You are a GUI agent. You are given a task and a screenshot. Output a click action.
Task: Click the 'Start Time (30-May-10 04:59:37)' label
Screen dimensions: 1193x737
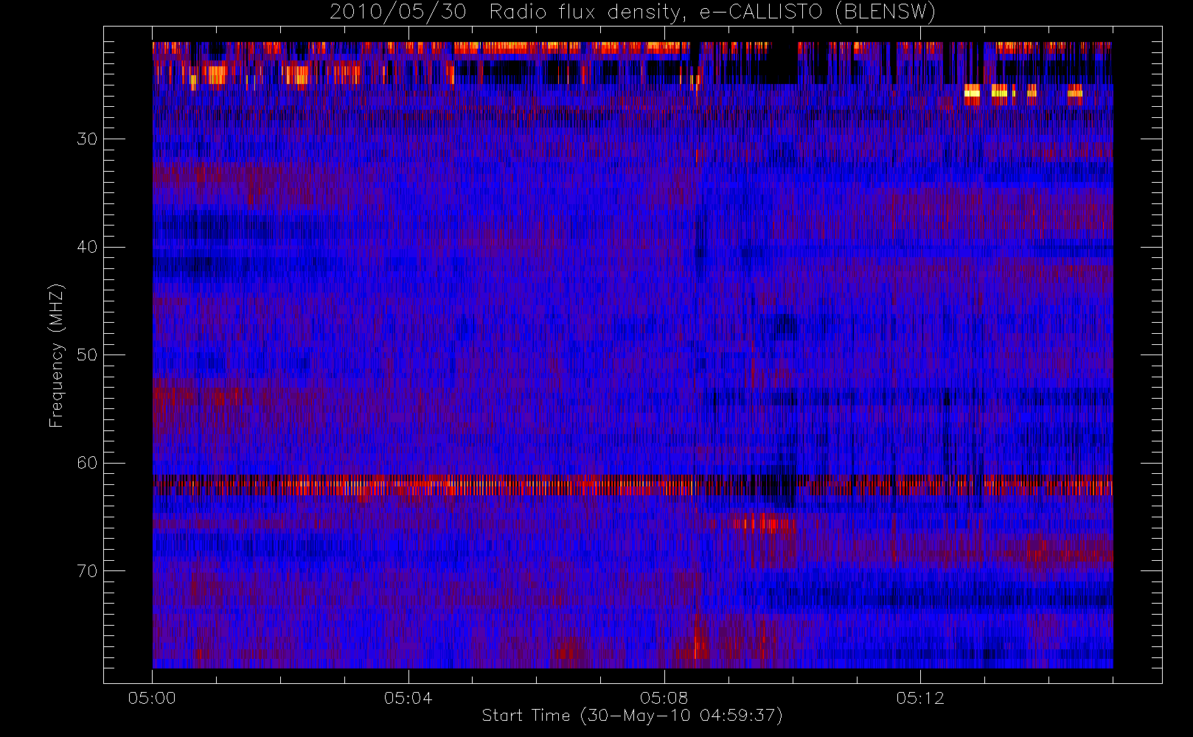(632, 716)
